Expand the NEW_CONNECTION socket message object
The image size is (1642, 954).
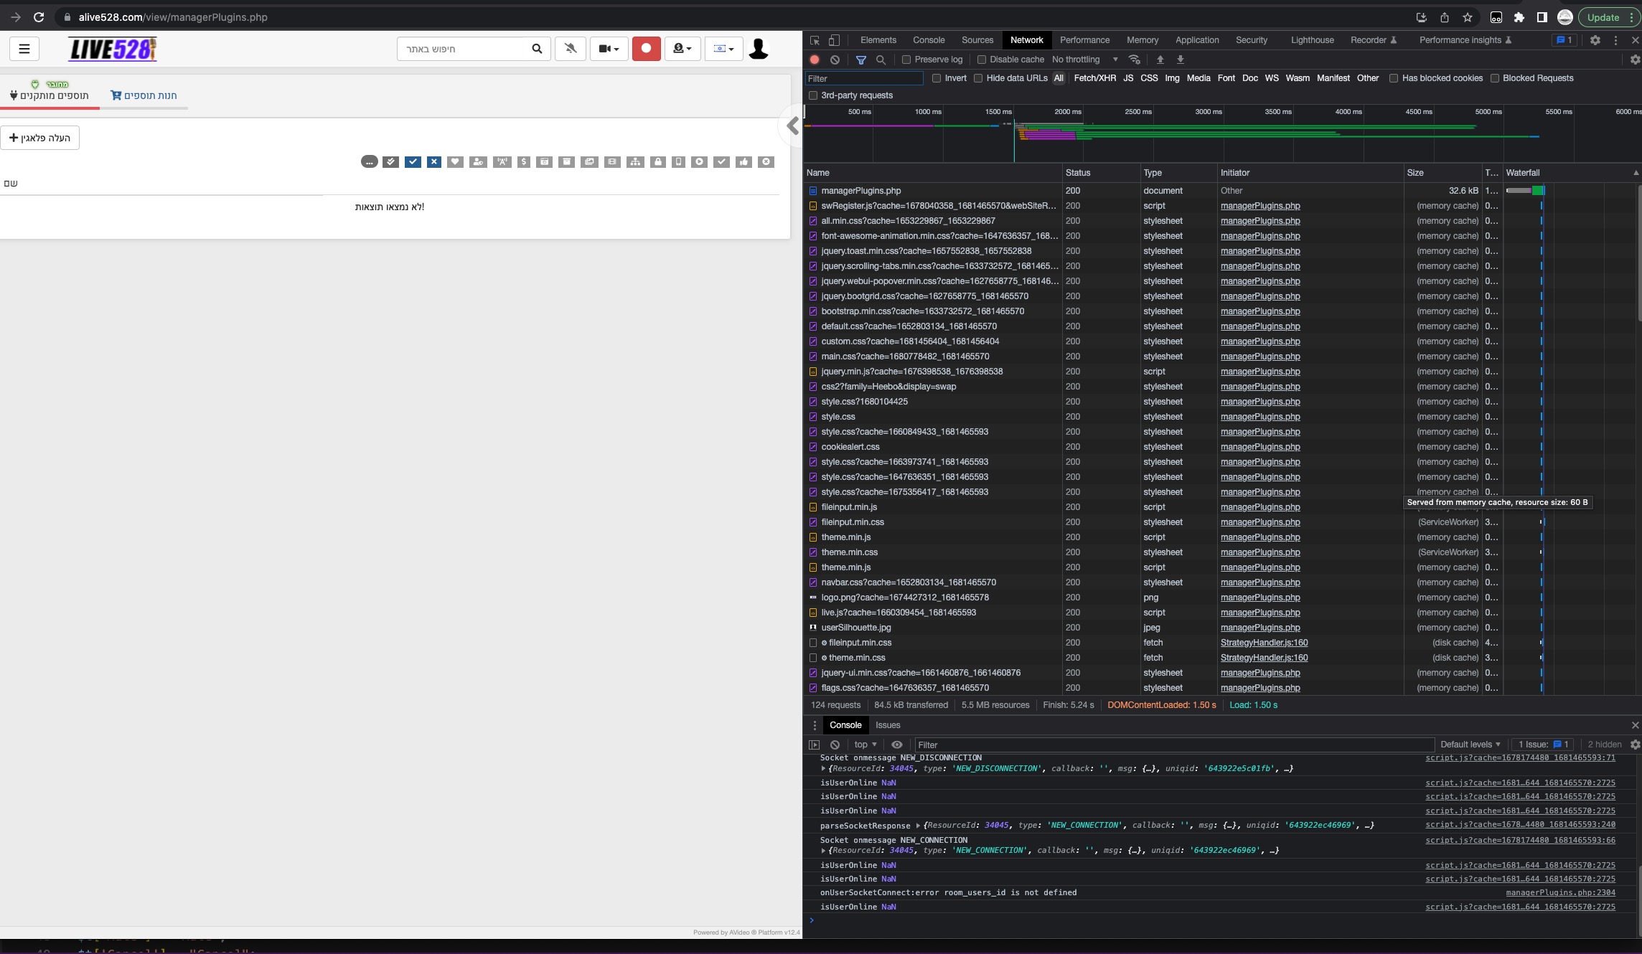pyautogui.click(x=824, y=850)
